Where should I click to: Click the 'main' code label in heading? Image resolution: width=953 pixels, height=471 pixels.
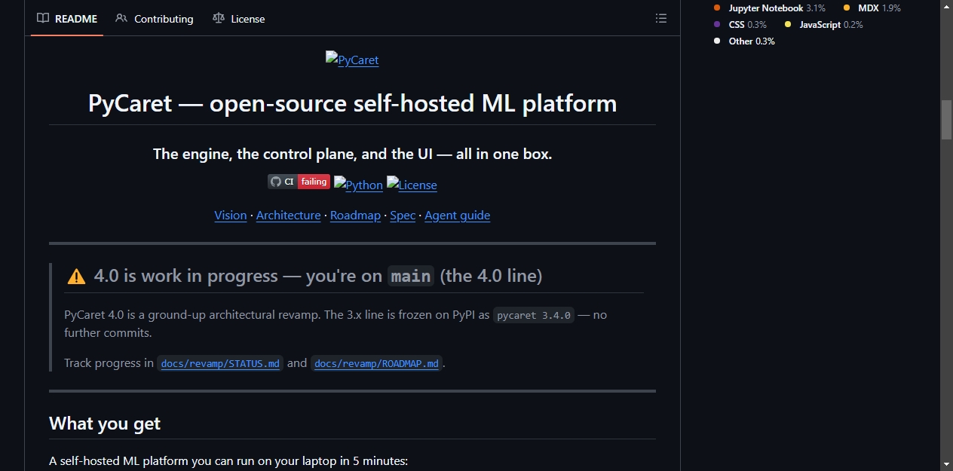point(411,277)
